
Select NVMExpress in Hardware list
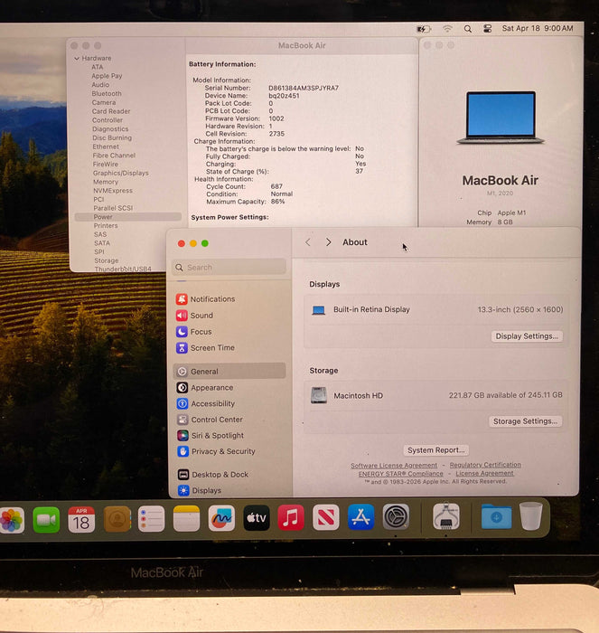coord(113,191)
